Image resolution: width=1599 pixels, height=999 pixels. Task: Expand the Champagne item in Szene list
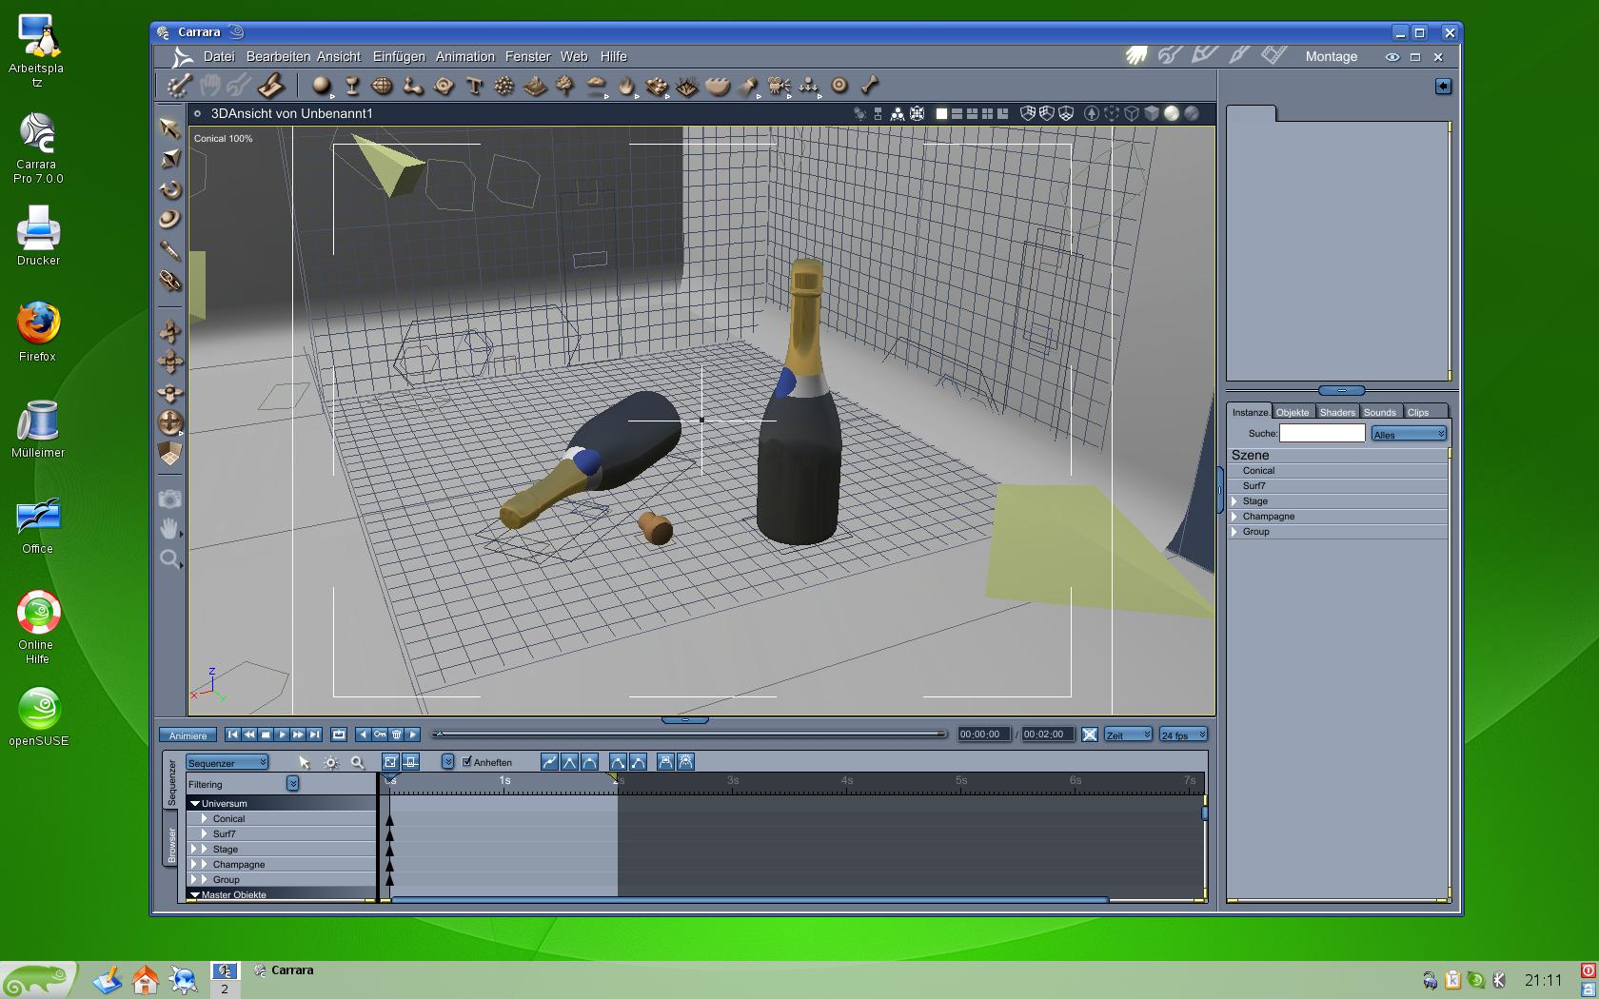click(x=1234, y=517)
